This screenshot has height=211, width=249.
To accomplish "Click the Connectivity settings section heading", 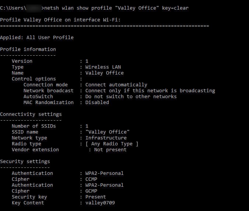I will (31, 114).
